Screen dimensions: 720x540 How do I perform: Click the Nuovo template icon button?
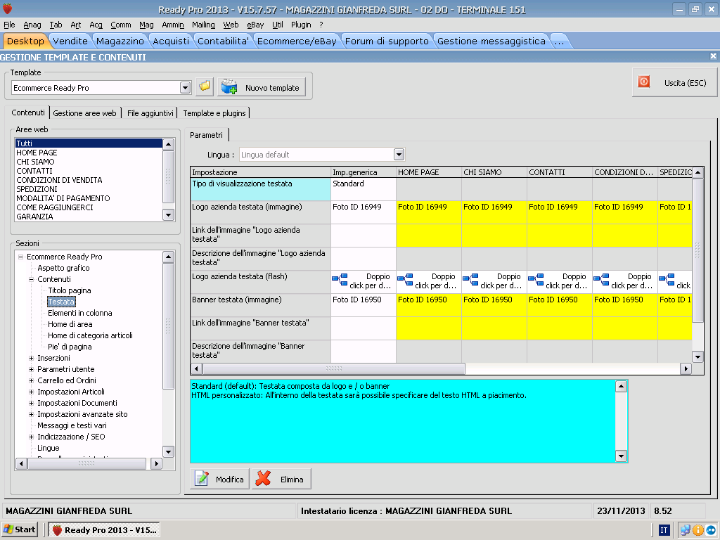click(x=230, y=87)
